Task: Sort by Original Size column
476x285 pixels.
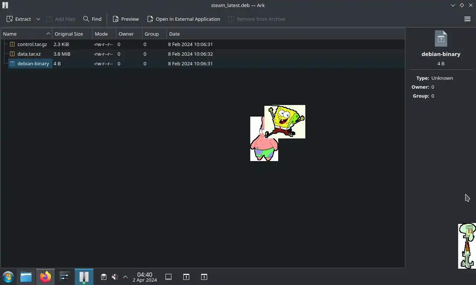Action: [x=72, y=34]
